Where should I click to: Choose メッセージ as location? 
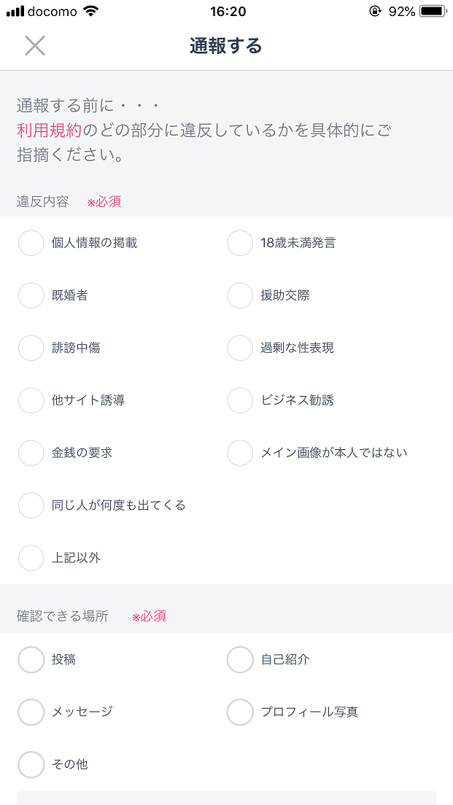click(31, 712)
